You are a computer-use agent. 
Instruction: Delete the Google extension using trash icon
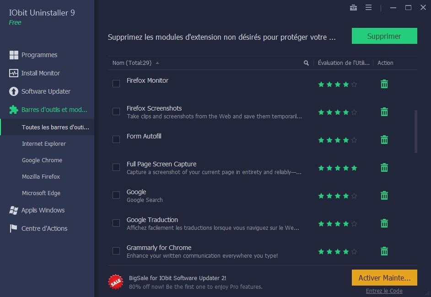[384, 195]
